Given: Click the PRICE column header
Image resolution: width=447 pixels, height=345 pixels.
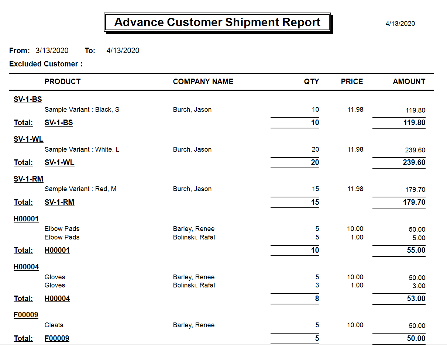Looking at the screenshot, I should 352,82.
